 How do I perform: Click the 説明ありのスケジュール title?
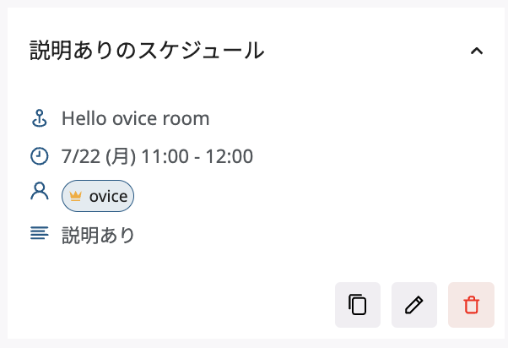147,51
